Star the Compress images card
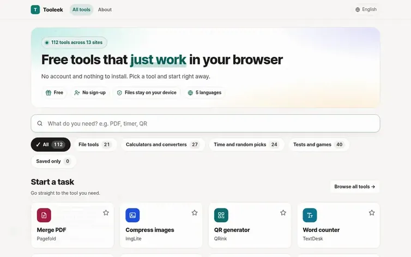 coord(195,213)
